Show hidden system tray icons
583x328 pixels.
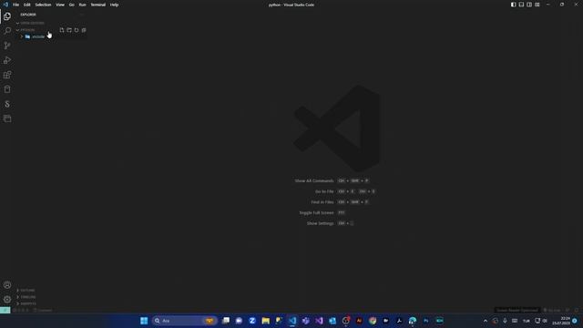pos(486,321)
